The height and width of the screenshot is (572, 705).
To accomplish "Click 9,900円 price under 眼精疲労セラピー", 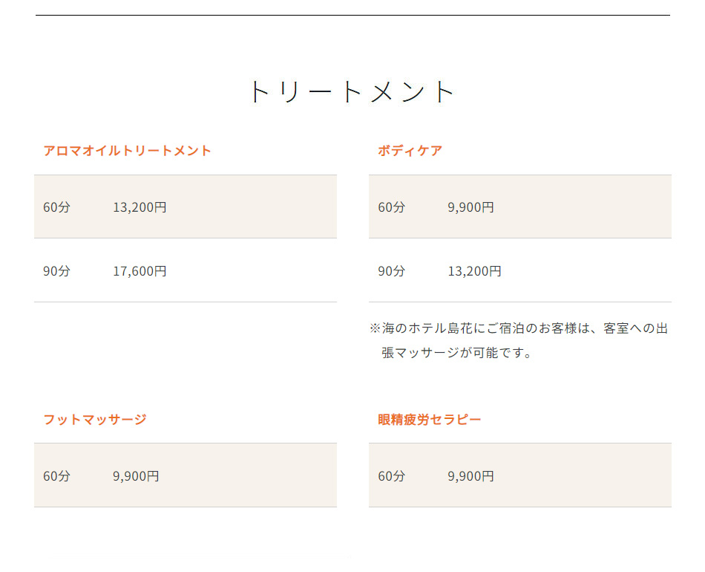I will 470,476.
